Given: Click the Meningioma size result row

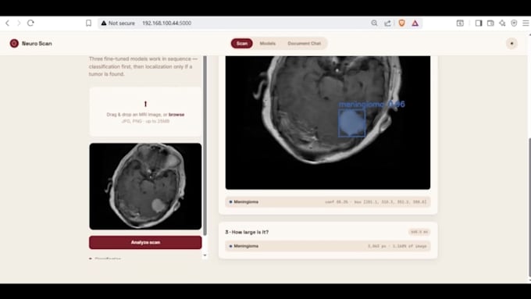Looking at the screenshot, I should pos(328,246).
